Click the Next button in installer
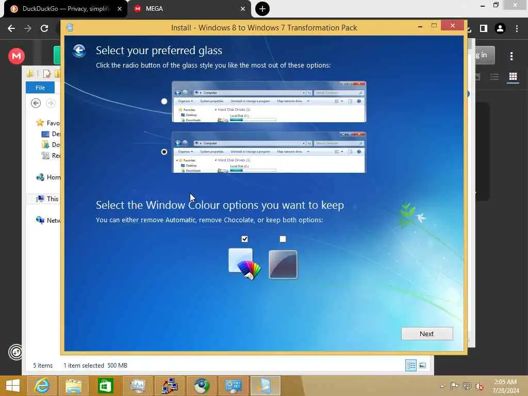 426,334
